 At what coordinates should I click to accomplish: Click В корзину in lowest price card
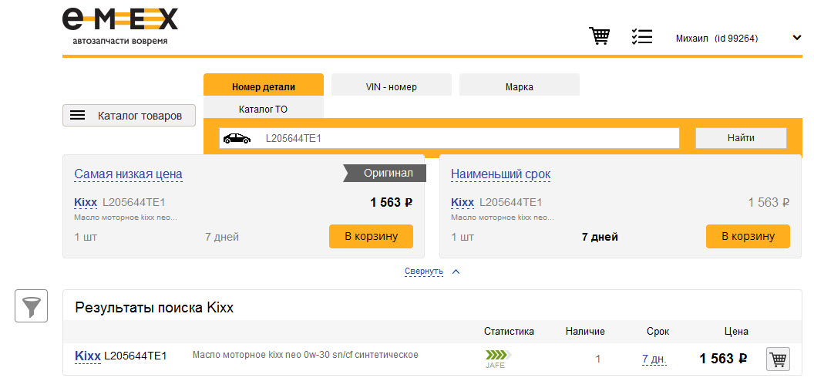pyautogui.click(x=372, y=236)
